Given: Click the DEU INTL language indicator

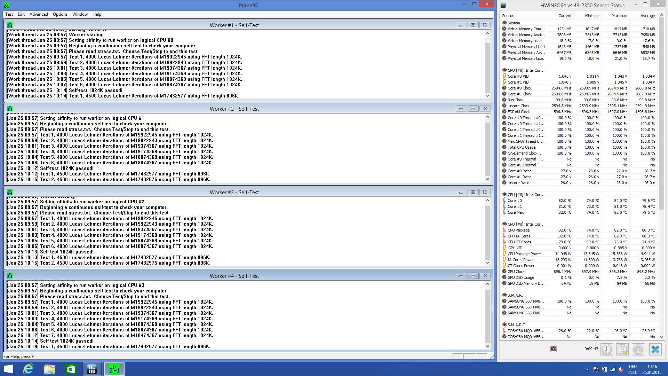Looking at the screenshot, I should (x=633, y=369).
